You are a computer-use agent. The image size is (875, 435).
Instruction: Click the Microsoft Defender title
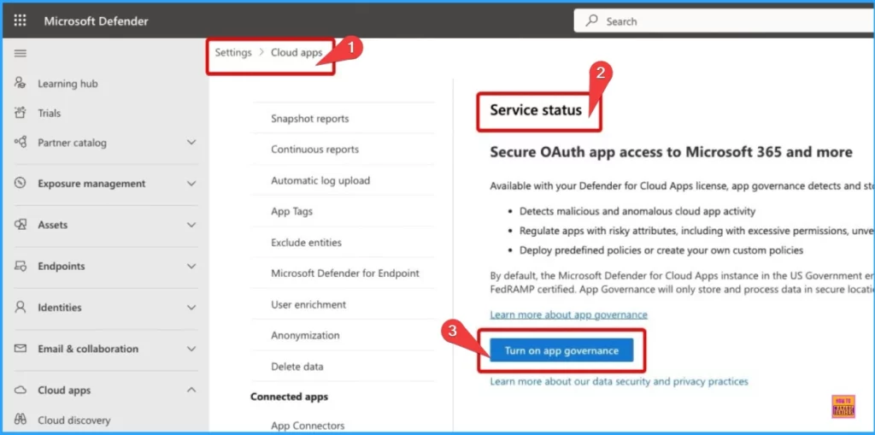click(x=96, y=21)
